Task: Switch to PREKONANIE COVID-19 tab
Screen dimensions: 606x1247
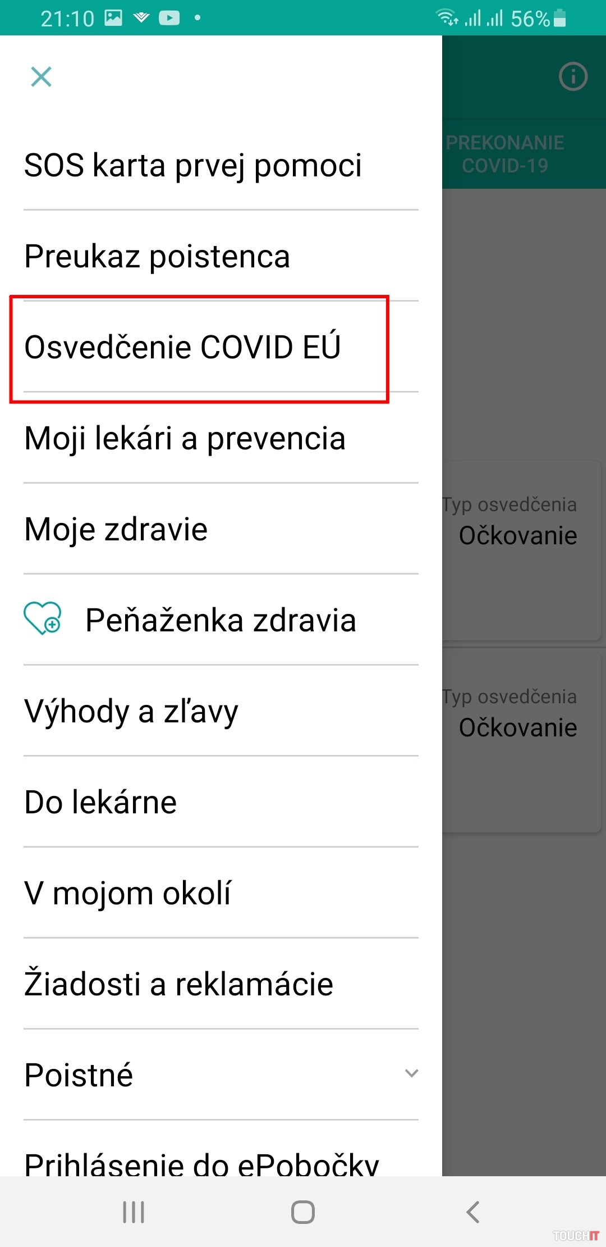Action: point(505,154)
